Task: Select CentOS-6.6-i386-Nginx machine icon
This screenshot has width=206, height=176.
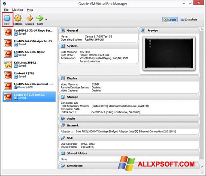Action: tap(8, 54)
